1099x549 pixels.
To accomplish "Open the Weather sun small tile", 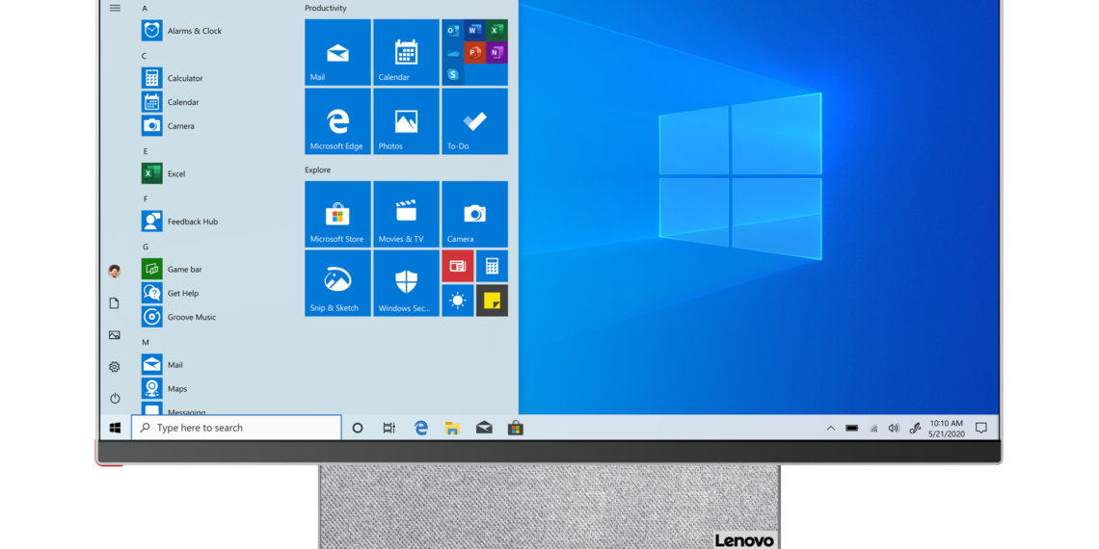I will (458, 301).
